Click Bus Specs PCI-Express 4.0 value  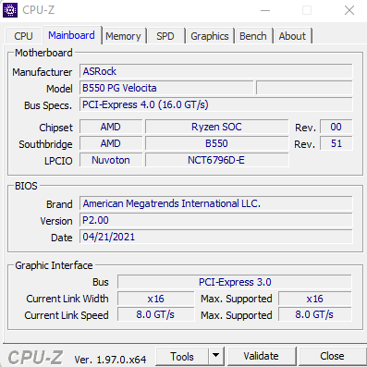tap(216, 104)
